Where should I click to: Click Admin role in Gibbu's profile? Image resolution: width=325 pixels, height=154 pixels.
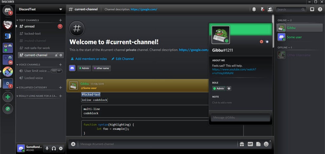point(219,89)
